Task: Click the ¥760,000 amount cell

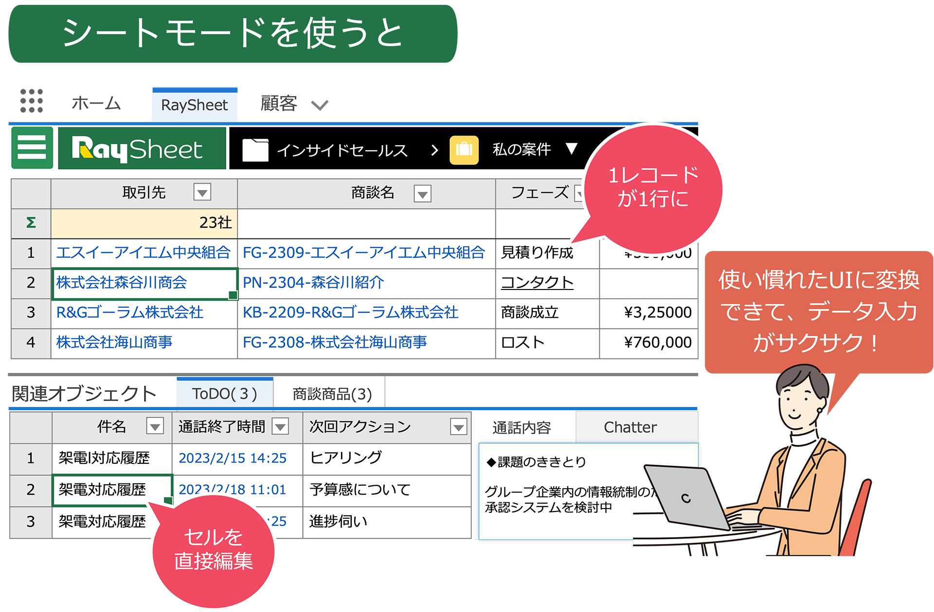Action: [649, 344]
